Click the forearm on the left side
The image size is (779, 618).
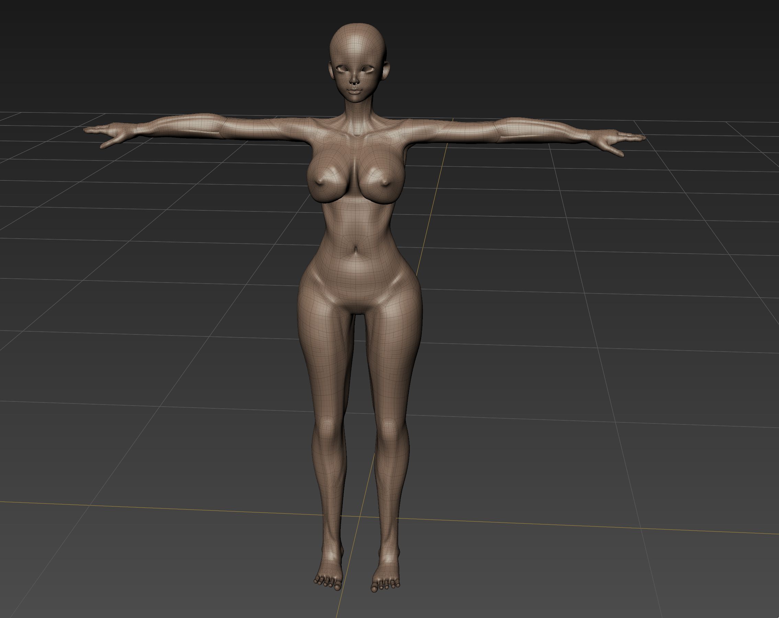[x=181, y=125]
